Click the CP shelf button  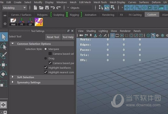pos(30,22)
